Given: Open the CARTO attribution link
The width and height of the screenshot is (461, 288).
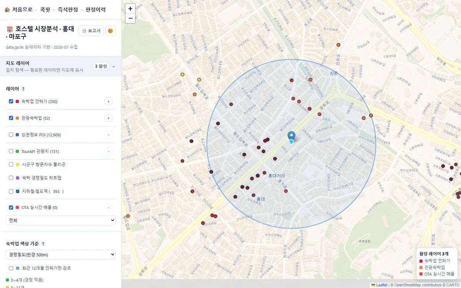Looking at the screenshot, I should 452,285.
